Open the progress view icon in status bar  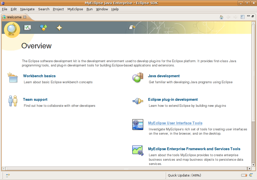pyautogui.click(x=251, y=175)
